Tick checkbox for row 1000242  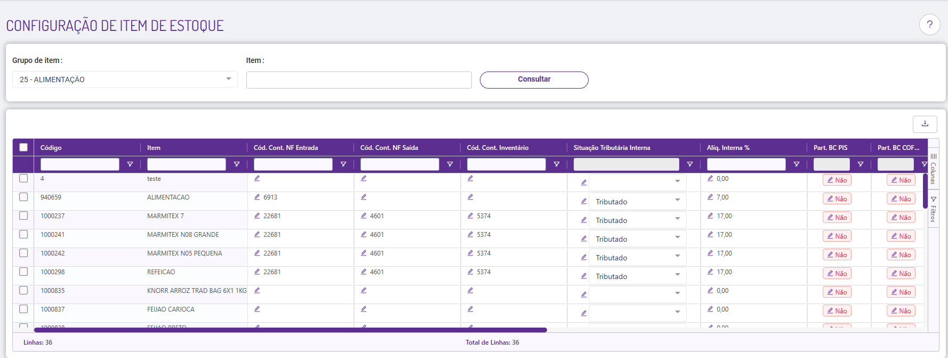[23, 253]
